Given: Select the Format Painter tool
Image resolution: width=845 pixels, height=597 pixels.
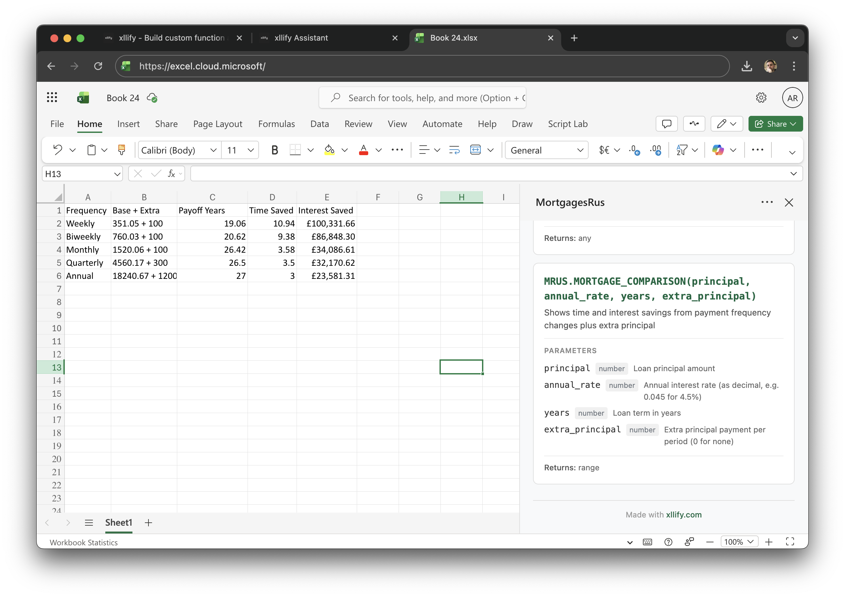Looking at the screenshot, I should [x=121, y=150].
